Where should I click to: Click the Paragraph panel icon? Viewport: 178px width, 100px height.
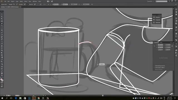pyautogui.click(x=154, y=20)
